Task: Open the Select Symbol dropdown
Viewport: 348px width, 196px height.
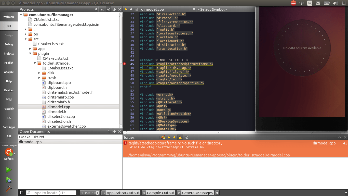Action: point(225,9)
